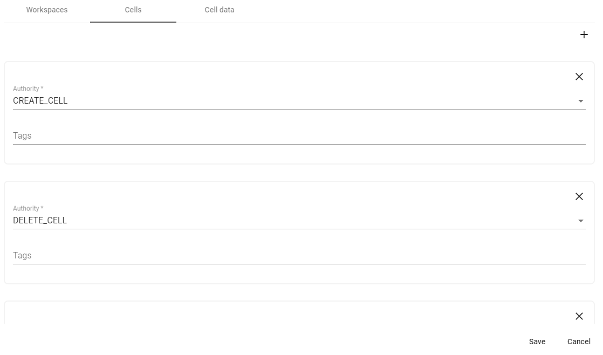Save the authority changes

point(537,342)
